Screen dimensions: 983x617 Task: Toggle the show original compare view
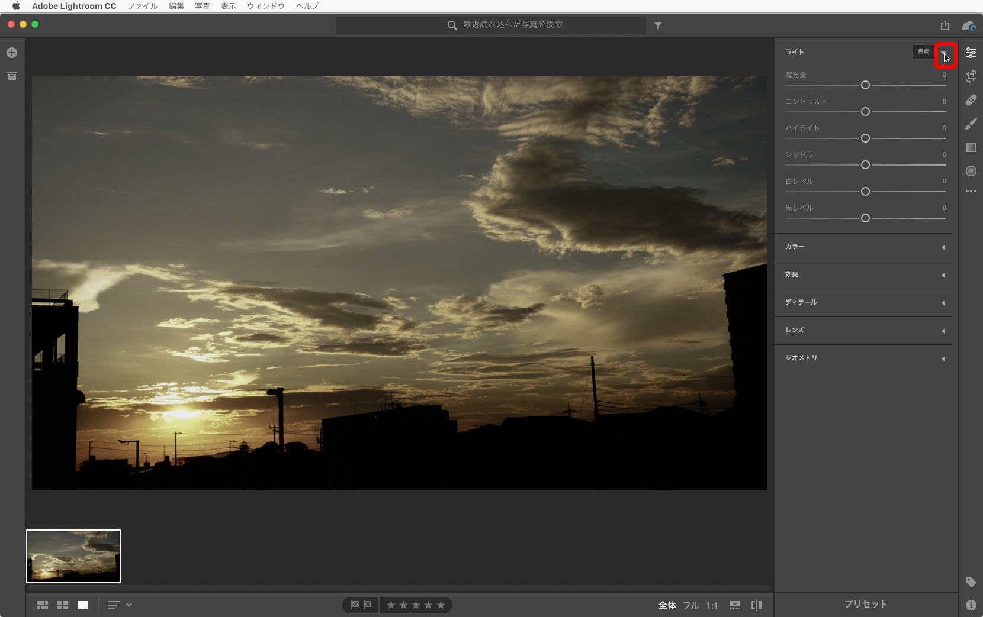click(x=756, y=605)
